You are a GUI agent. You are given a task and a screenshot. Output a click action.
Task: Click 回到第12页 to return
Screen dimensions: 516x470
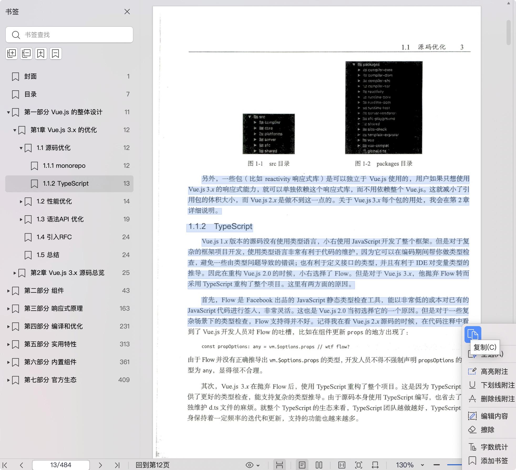coord(152,465)
